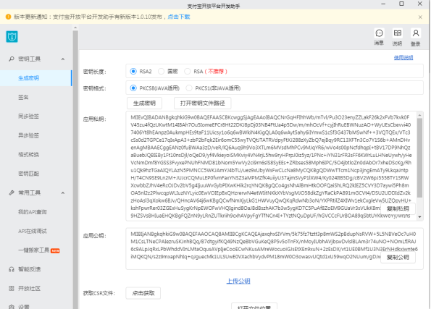Viewport: 431px width, 309px height.
Task: Click the key icon beside 密钥工具
Action: [12, 59]
